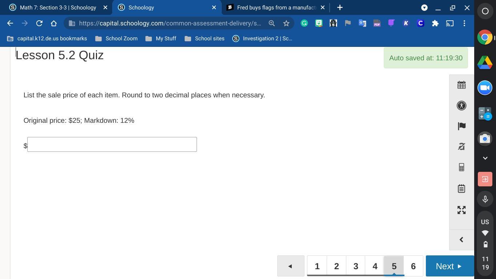Open School sites bookmarks folder
The height and width of the screenshot is (279, 496).
[x=205, y=39]
